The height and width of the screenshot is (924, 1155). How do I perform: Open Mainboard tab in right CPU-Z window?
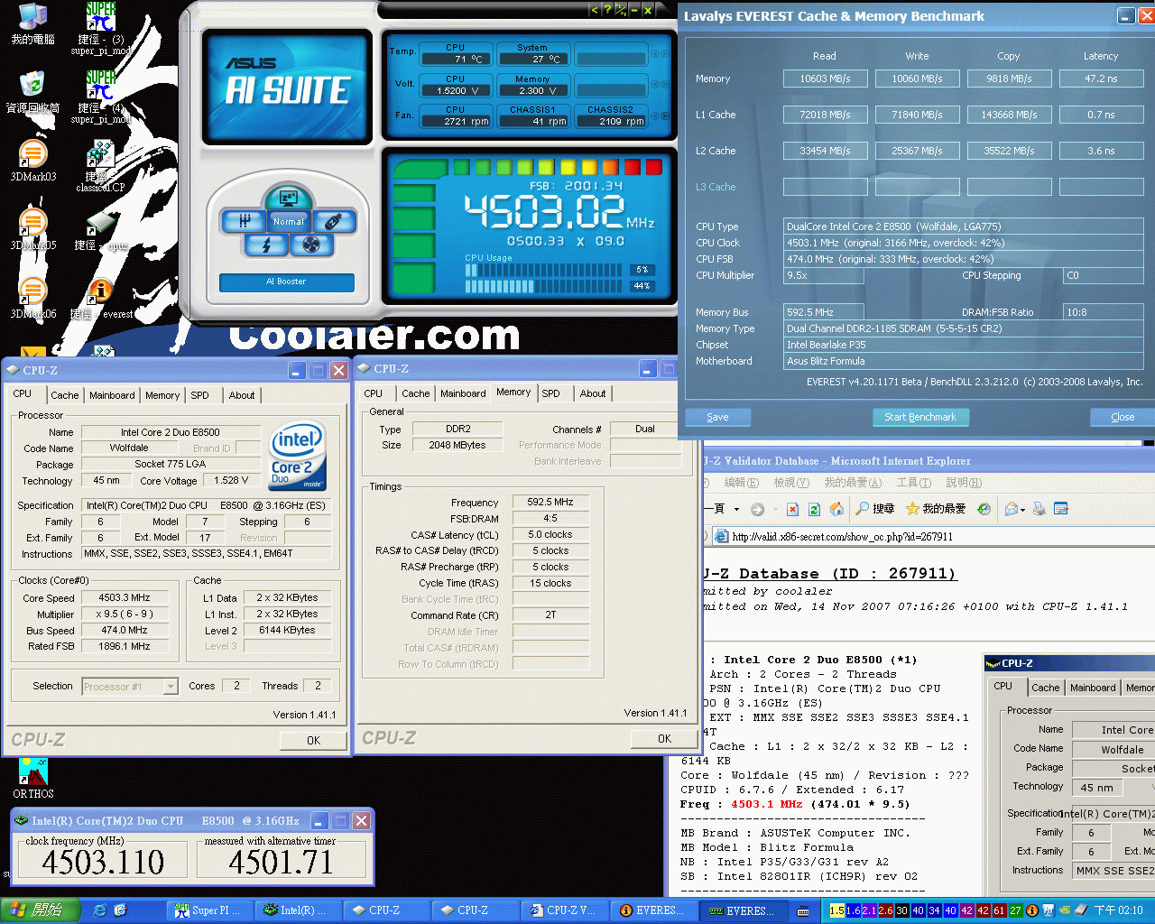(x=463, y=393)
